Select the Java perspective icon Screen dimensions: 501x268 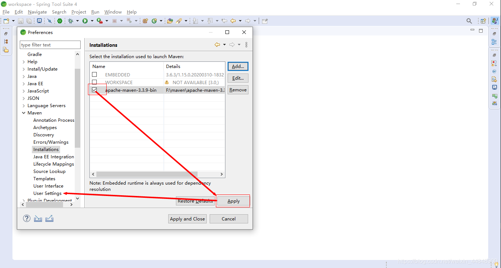pos(495,21)
